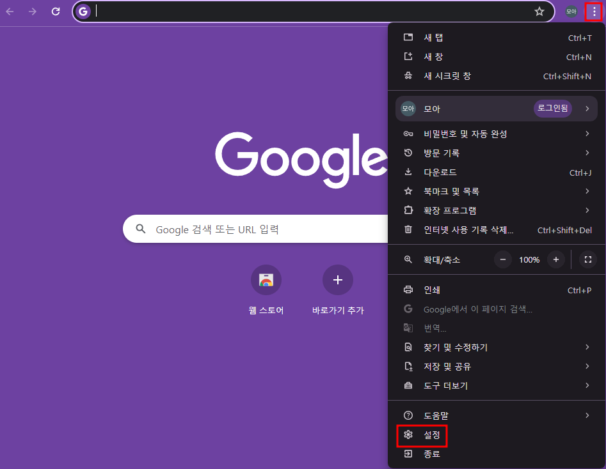Decrease zoom with the minus button
Image resolution: width=606 pixels, height=469 pixels.
tap(503, 260)
